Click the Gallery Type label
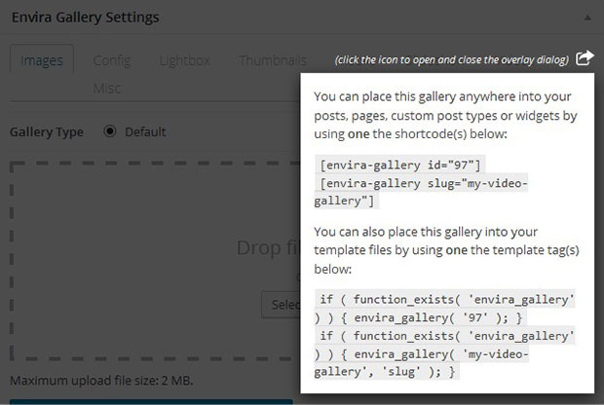The height and width of the screenshot is (405, 604). click(46, 131)
